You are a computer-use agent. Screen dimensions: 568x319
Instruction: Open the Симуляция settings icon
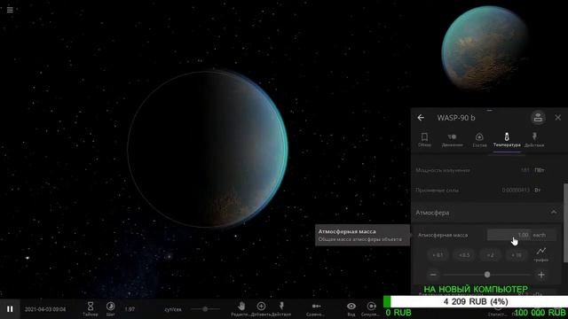[372, 309]
